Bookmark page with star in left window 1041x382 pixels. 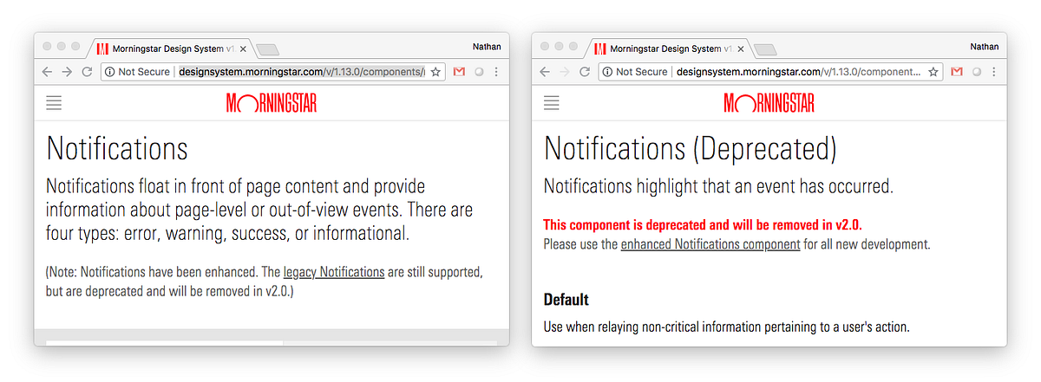click(x=435, y=72)
